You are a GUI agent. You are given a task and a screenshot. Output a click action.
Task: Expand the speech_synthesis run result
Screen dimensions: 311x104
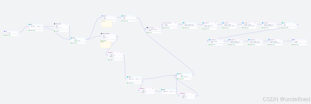coord(161,33)
